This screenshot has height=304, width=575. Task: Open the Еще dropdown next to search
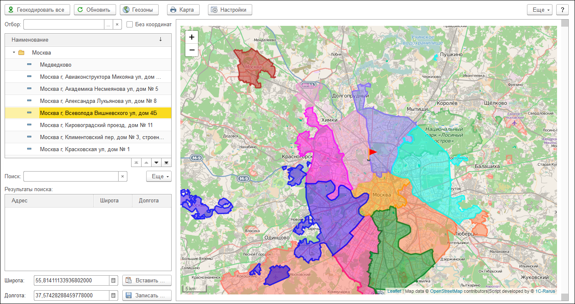coord(159,177)
